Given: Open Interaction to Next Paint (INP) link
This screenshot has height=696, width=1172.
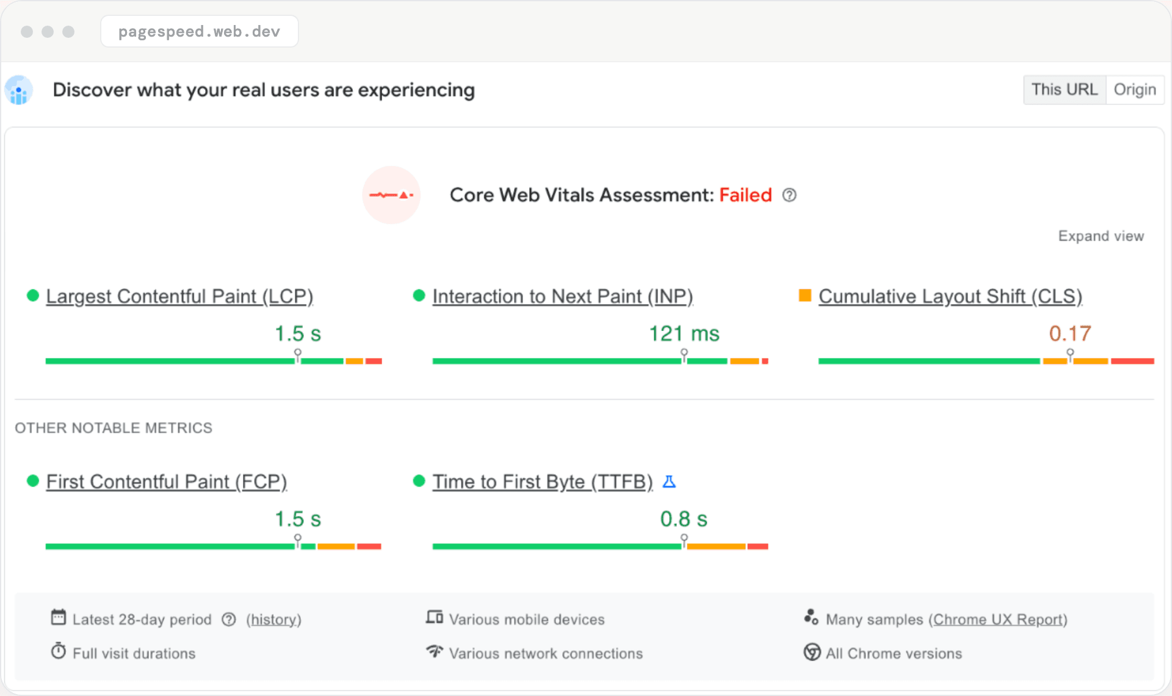Looking at the screenshot, I should [563, 296].
